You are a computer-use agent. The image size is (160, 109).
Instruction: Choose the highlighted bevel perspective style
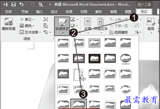(x=79, y=104)
